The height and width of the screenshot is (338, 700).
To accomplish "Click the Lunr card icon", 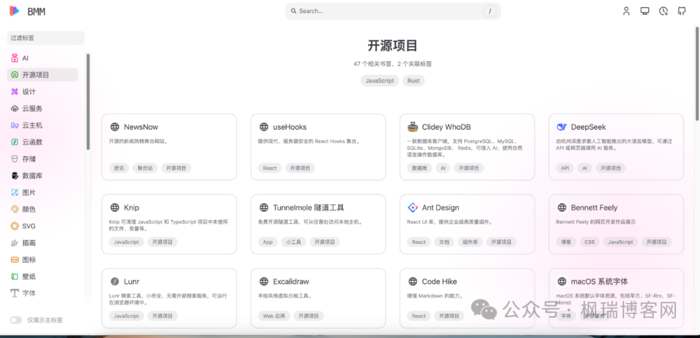I will (115, 282).
